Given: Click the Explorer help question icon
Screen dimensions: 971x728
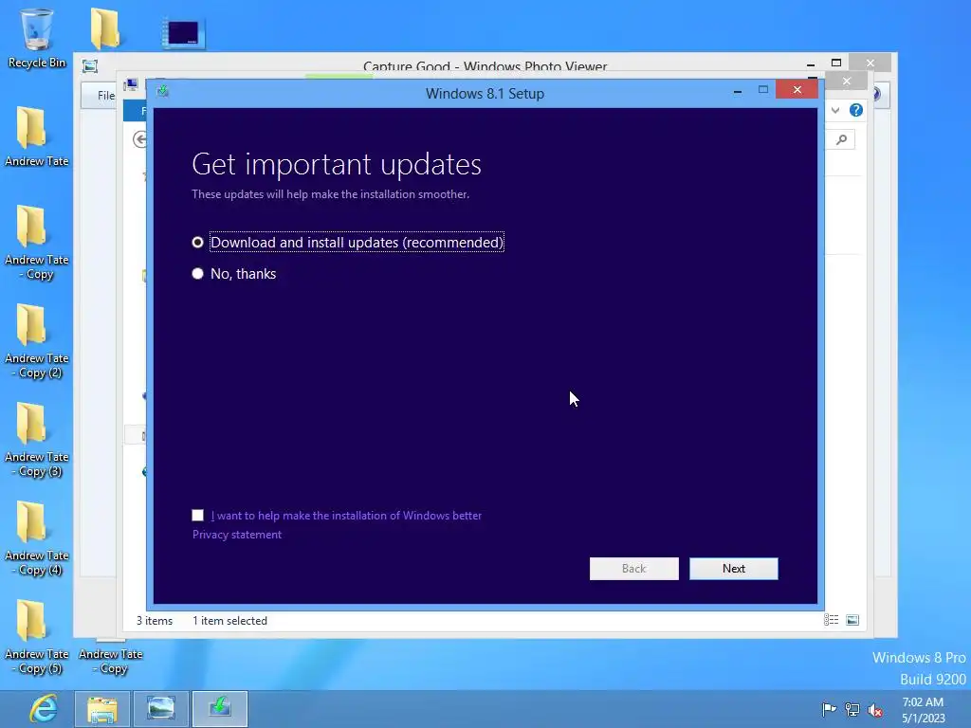Looking at the screenshot, I should (856, 110).
